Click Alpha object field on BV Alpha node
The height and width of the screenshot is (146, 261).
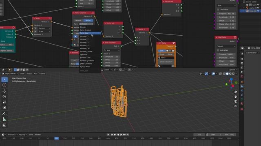coord(166,58)
